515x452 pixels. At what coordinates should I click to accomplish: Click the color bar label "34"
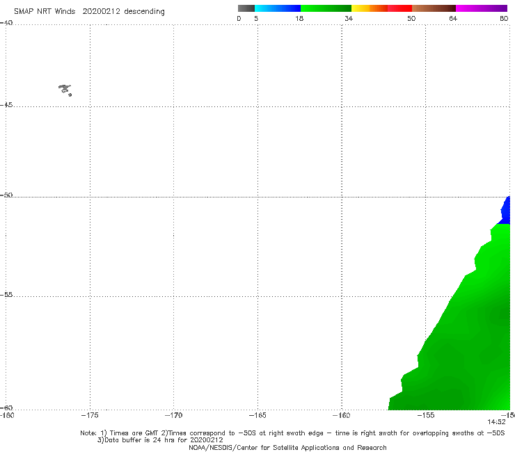point(349,19)
